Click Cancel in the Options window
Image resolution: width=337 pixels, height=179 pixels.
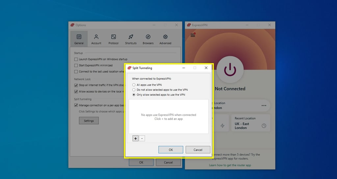pyautogui.click(x=168, y=163)
